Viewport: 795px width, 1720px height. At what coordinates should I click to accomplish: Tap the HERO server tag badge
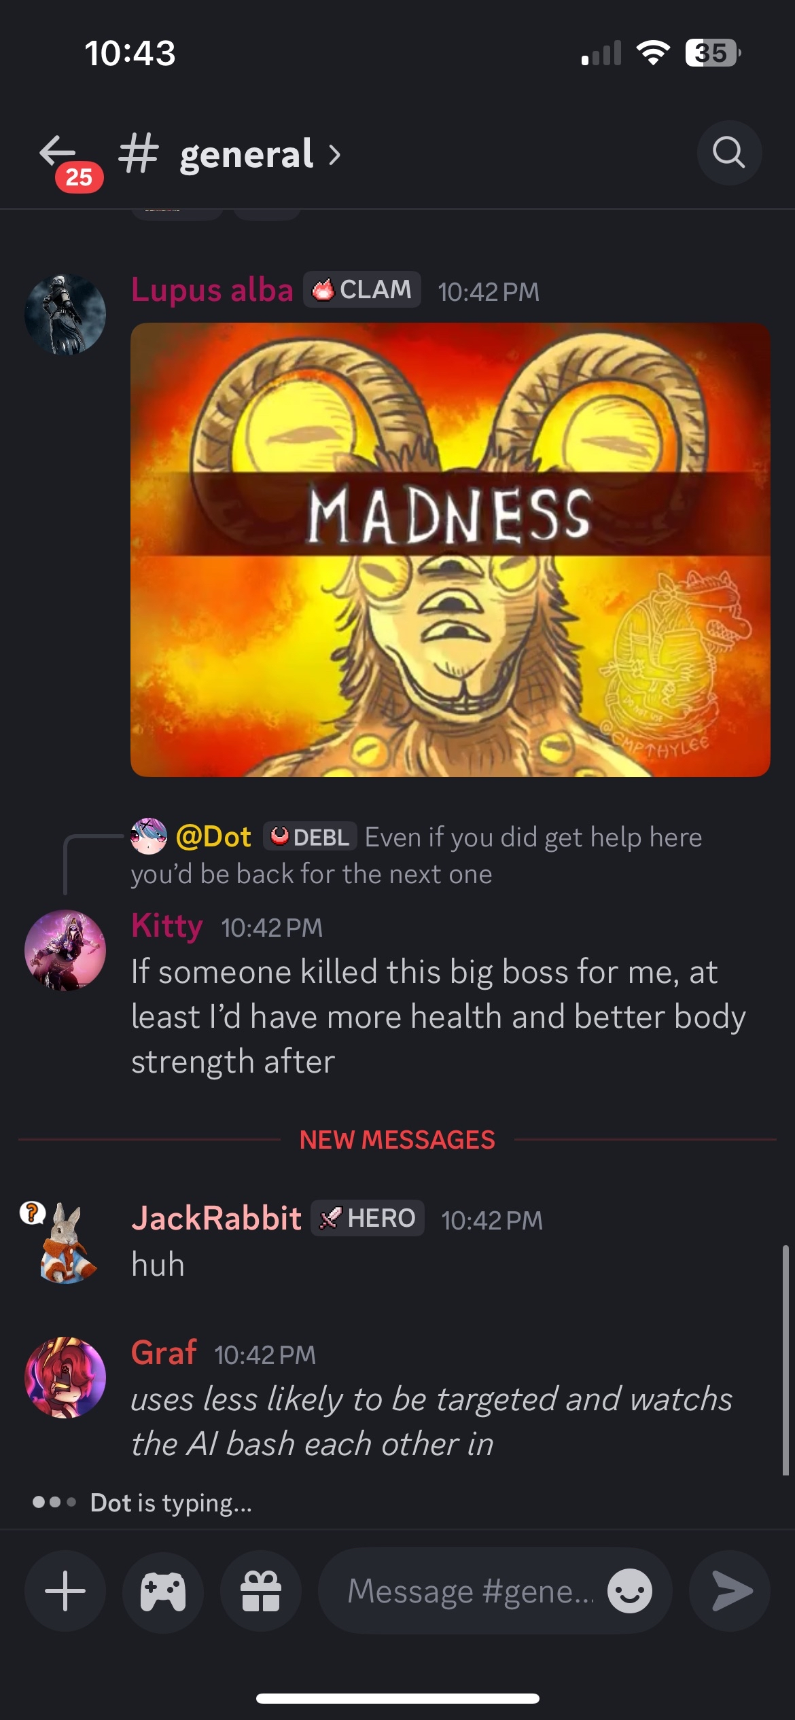(368, 1218)
